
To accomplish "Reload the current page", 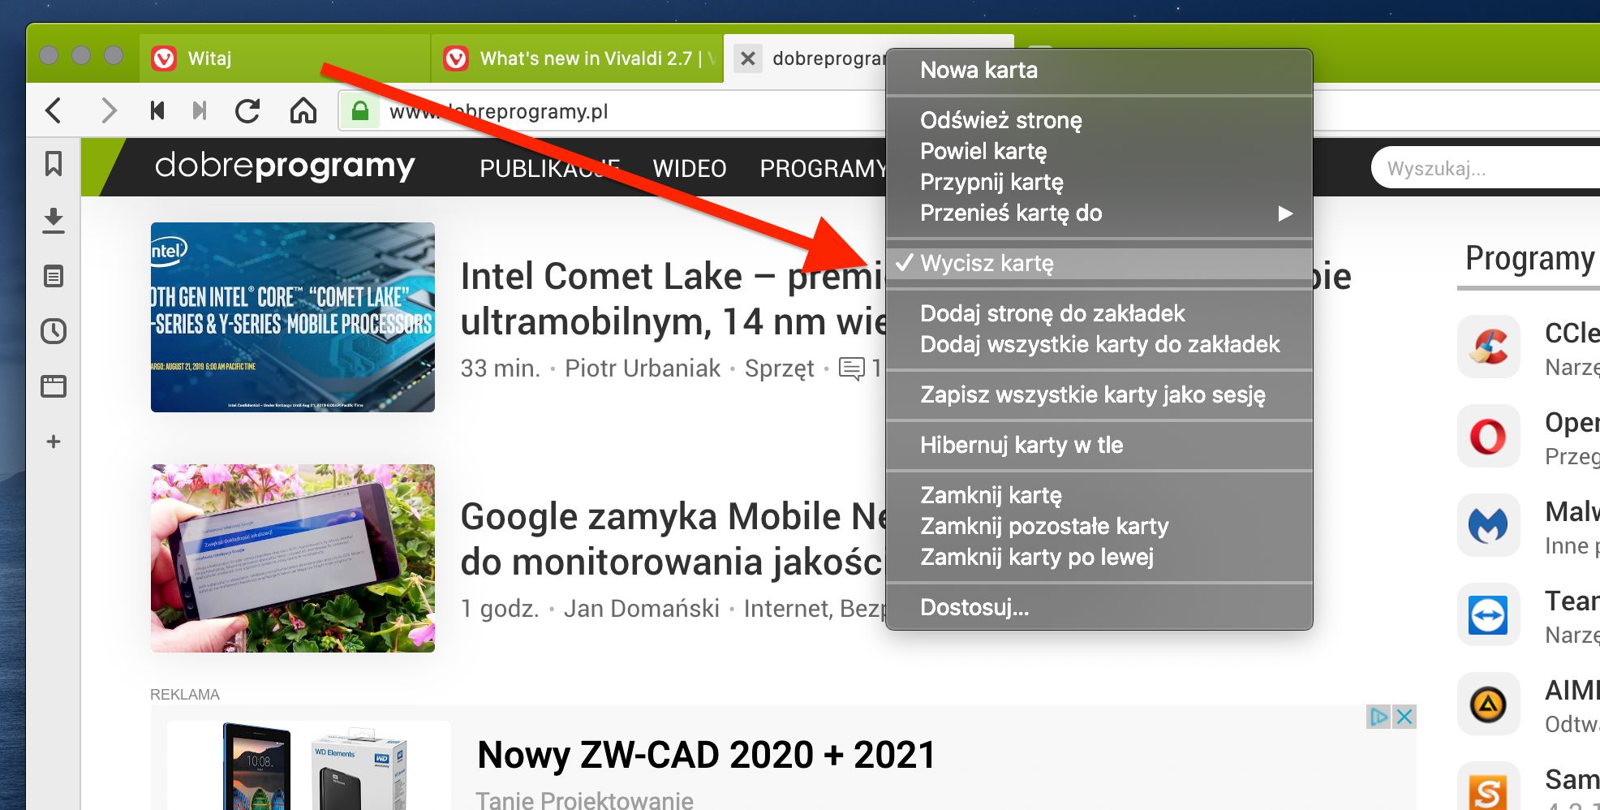I will (x=248, y=110).
